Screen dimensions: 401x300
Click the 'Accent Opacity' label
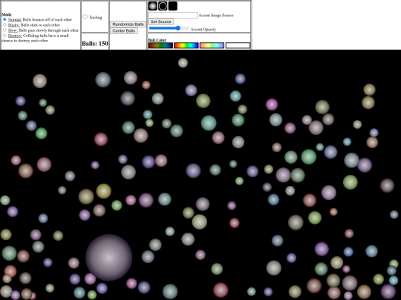click(203, 30)
